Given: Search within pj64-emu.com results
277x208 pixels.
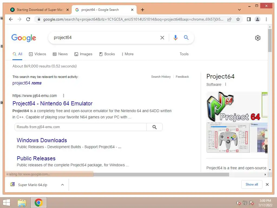Looking at the screenshot, I should click(154, 127).
